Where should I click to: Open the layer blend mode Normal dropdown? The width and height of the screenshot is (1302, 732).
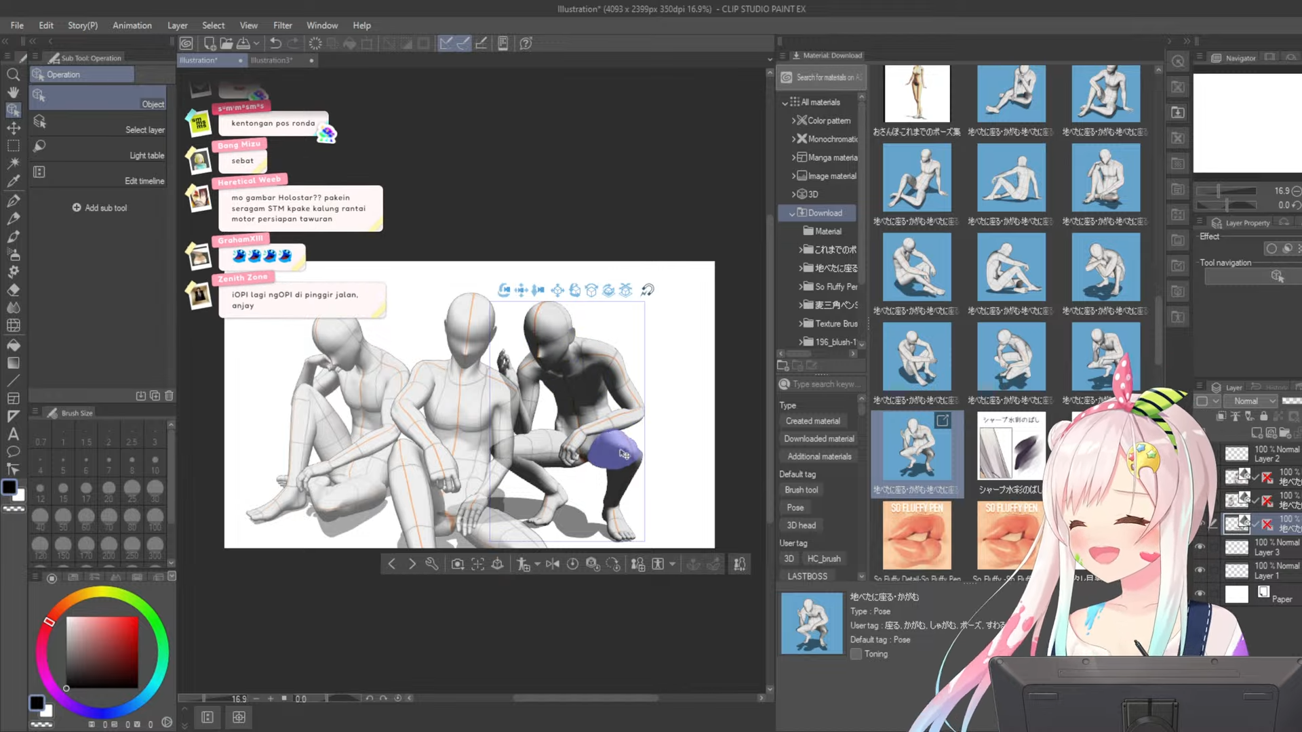(1250, 401)
